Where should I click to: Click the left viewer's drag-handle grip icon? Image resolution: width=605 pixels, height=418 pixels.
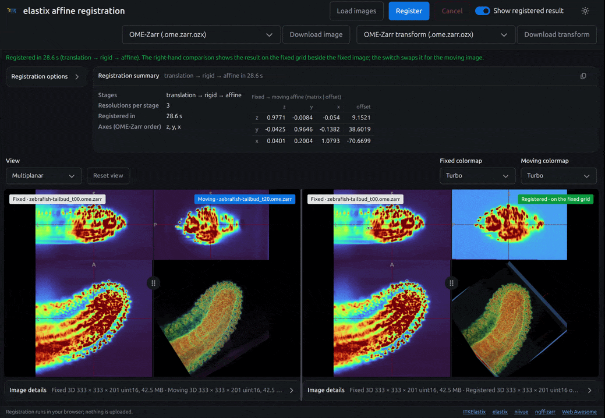(x=153, y=283)
